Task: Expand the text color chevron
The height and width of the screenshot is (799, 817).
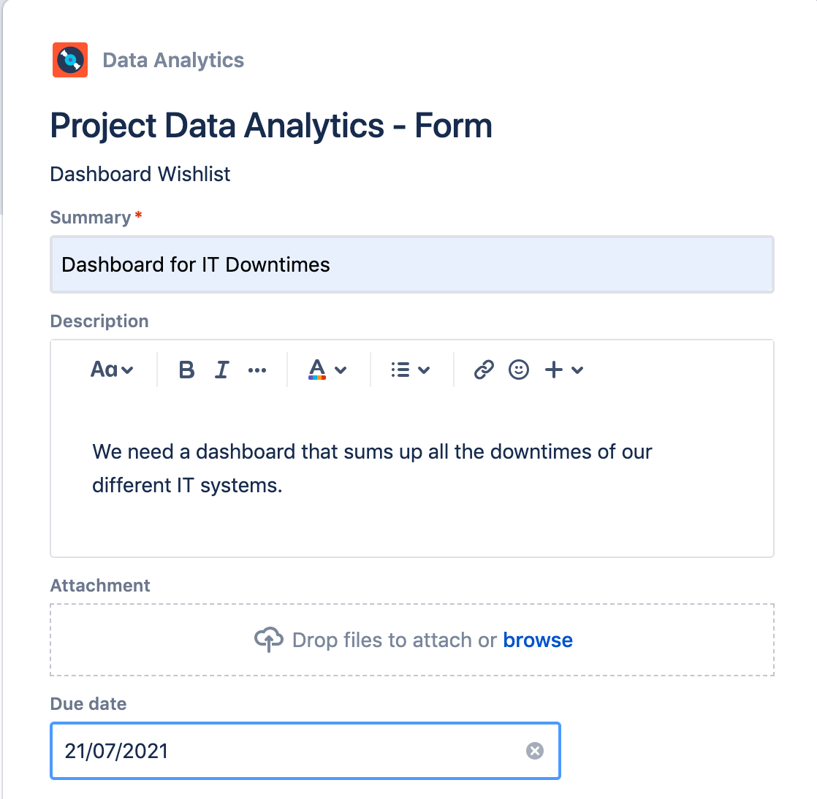Action: pos(341,370)
